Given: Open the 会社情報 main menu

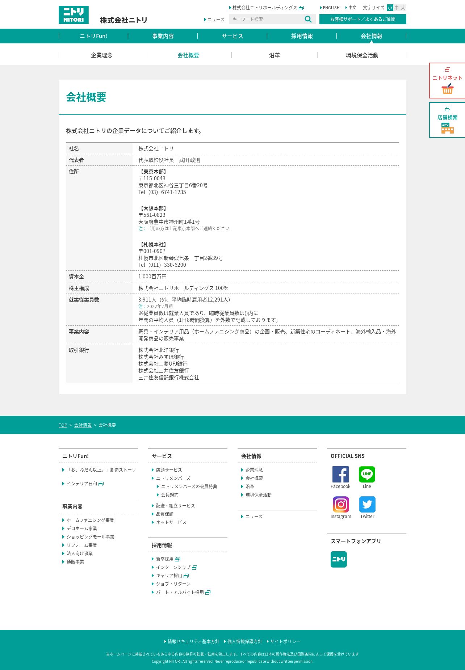Looking at the screenshot, I should pyautogui.click(x=372, y=36).
